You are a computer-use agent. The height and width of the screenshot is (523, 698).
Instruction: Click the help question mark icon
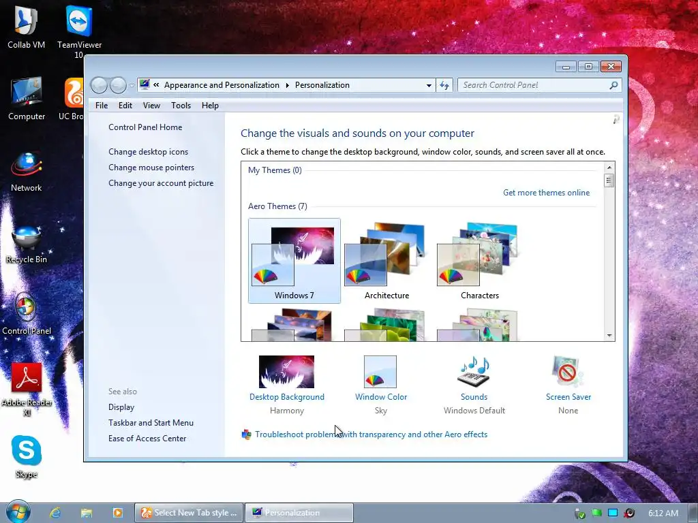tap(616, 119)
